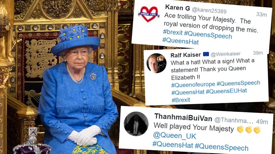Viewport: 275px width, 154px height.
Task: Click the @karen25389 handle
Action: [x=209, y=10]
